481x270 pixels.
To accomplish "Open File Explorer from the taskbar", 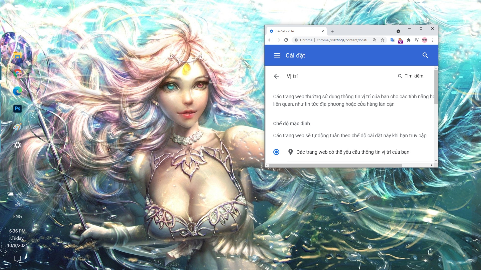I will pyautogui.click(x=17, y=55).
